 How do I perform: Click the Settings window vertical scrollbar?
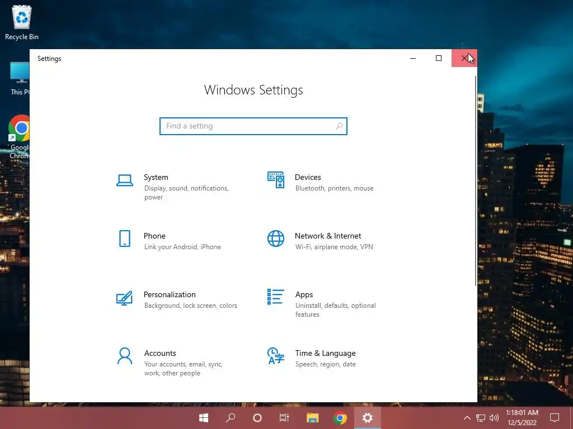click(476, 181)
